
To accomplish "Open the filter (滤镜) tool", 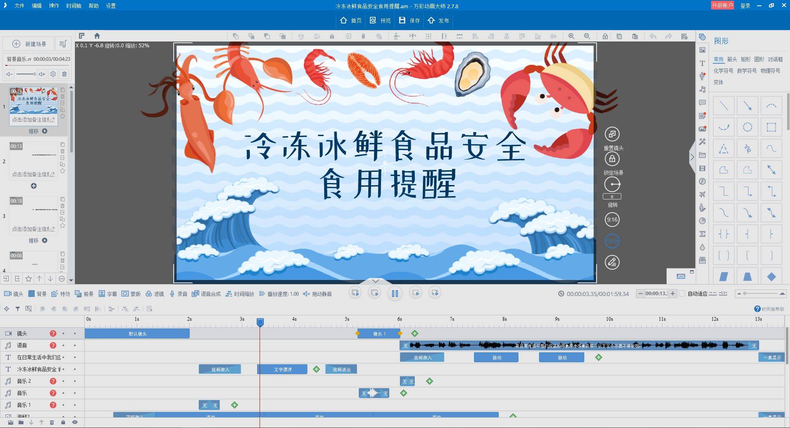I will click(155, 294).
